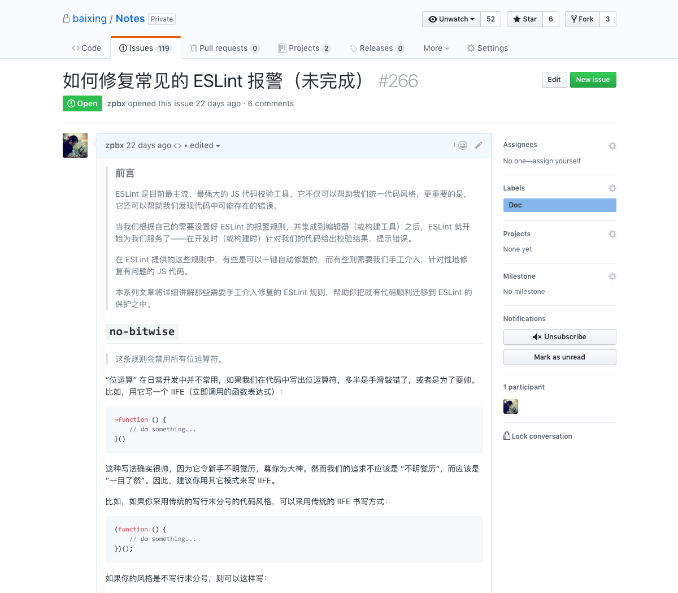Click the Issues count badge 119

[164, 49]
